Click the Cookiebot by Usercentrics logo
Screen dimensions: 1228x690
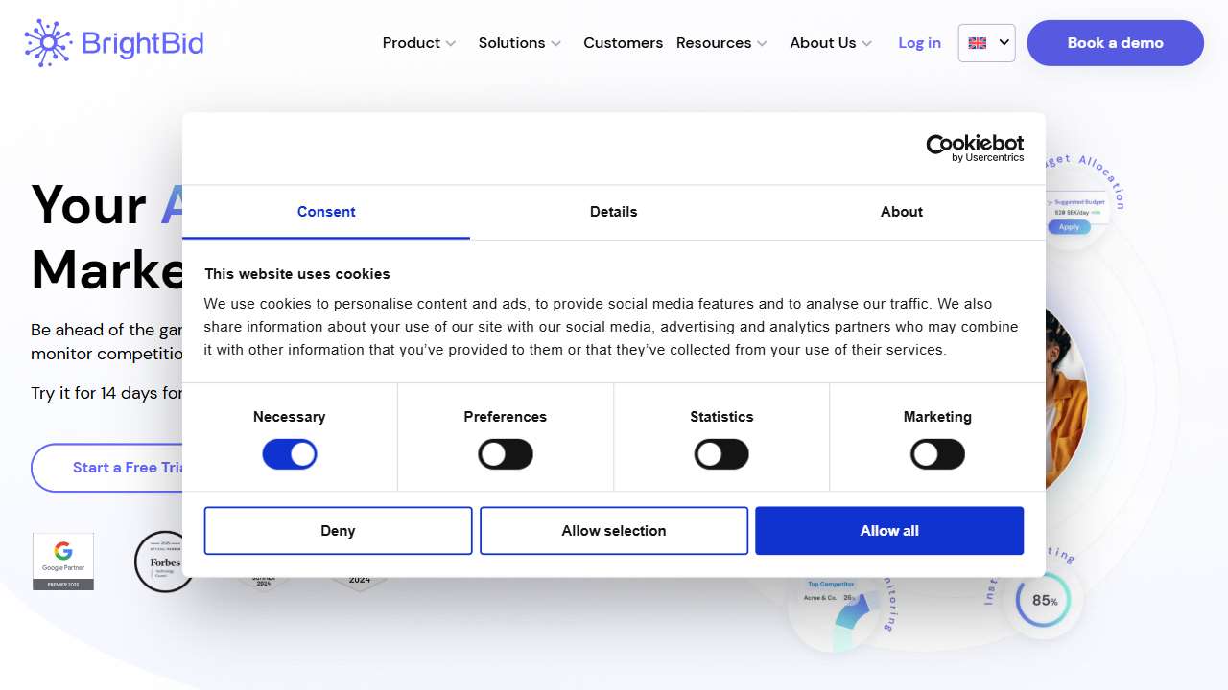[x=974, y=148]
